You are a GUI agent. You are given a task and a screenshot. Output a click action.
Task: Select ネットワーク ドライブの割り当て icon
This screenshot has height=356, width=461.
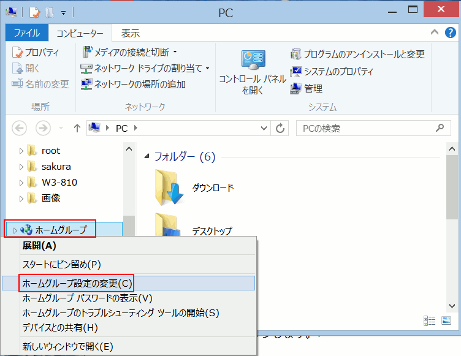(x=86, y=68)
